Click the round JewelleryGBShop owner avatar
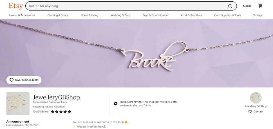273x129 pixels. [256, 98]
